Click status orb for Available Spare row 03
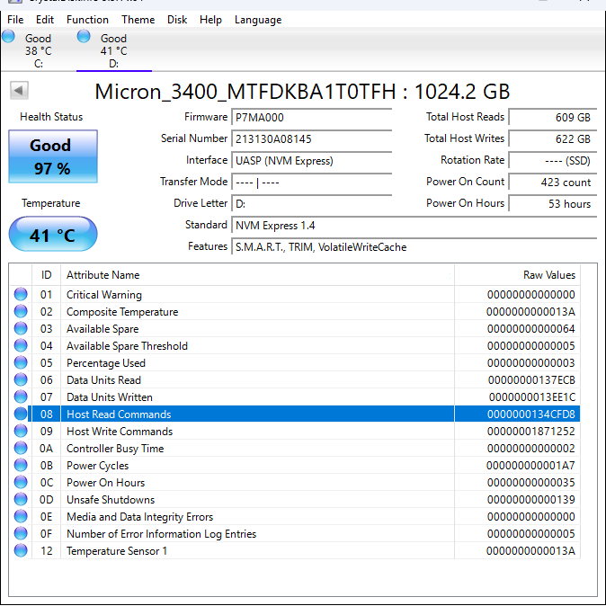 click(21, 328)
